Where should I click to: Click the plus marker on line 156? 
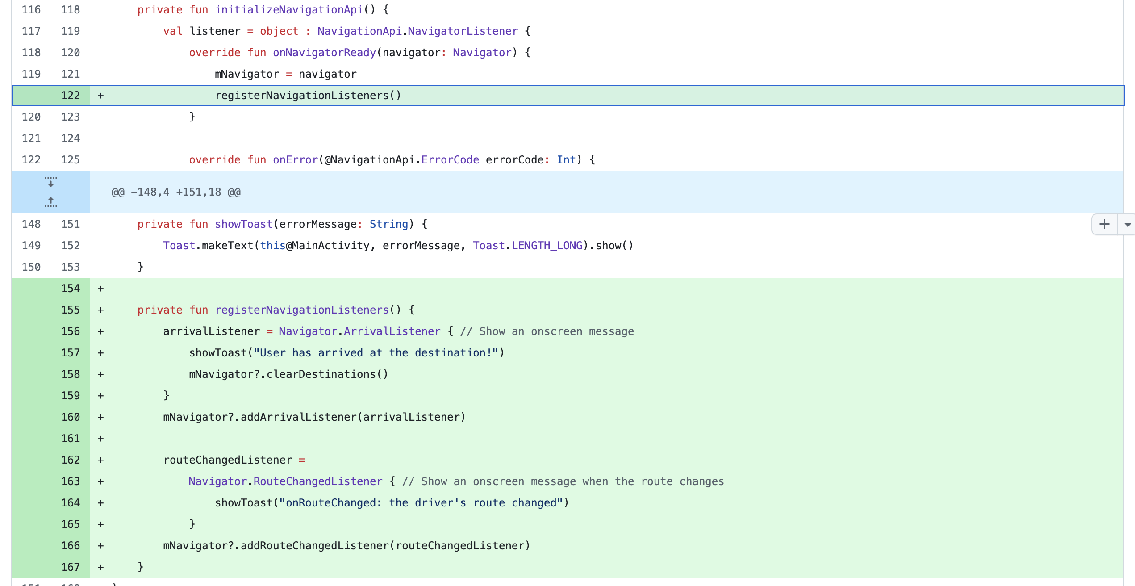(x=101, y=331)
